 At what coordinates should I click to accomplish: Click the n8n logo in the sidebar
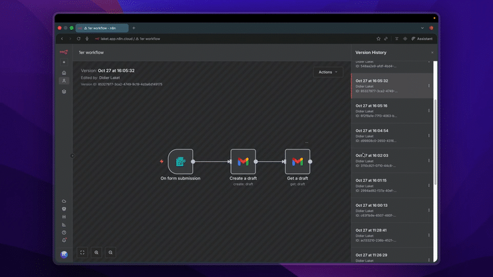tap(64, 52)
